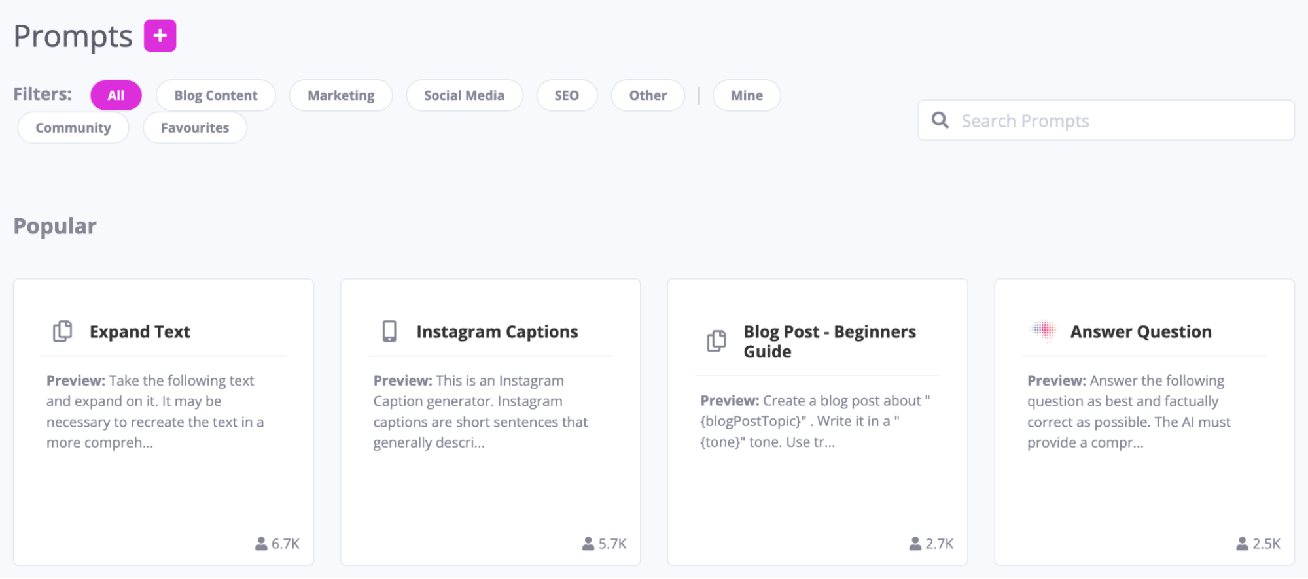The height and width of the screenshot is (579, 1308).
Task: Click the phone icon on Instagram Captions card
Action: 390,331
